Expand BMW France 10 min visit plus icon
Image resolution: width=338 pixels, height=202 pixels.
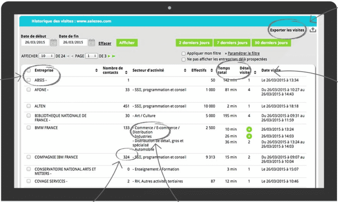249,129
